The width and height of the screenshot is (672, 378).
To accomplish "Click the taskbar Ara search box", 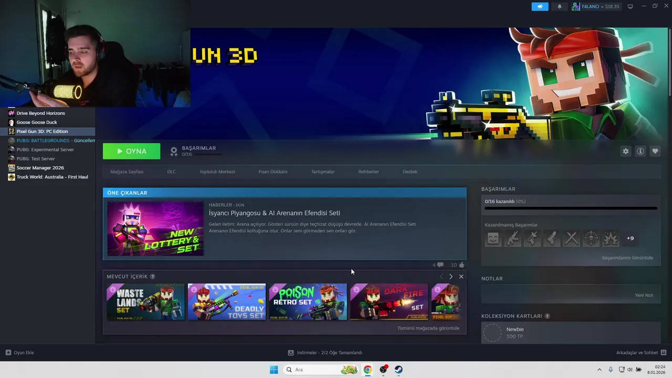I will point(321,370).
